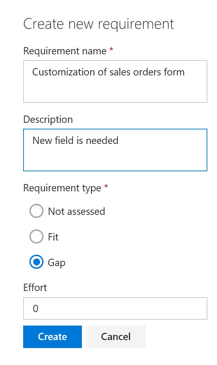Choose the Fit requirement type option
The image size is (217, 365).
[x=36, y=237]
